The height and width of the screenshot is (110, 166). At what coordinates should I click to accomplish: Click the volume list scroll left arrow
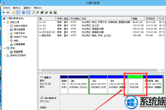coord(40,70)
